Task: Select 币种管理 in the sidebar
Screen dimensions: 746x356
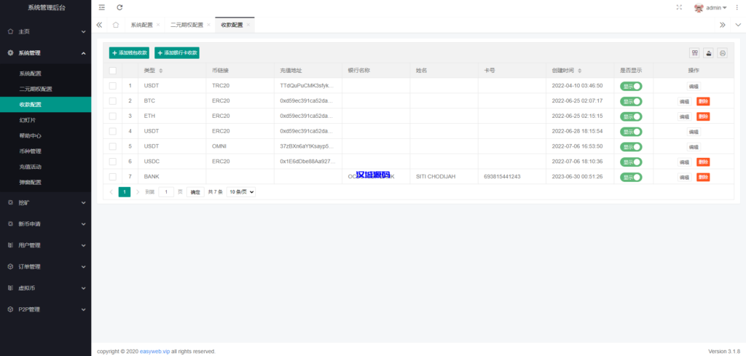Action: click(30, 151)
